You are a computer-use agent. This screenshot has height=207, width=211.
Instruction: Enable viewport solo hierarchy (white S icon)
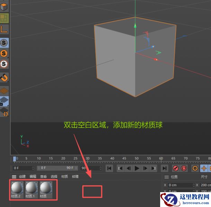click(x=4, y=64)
